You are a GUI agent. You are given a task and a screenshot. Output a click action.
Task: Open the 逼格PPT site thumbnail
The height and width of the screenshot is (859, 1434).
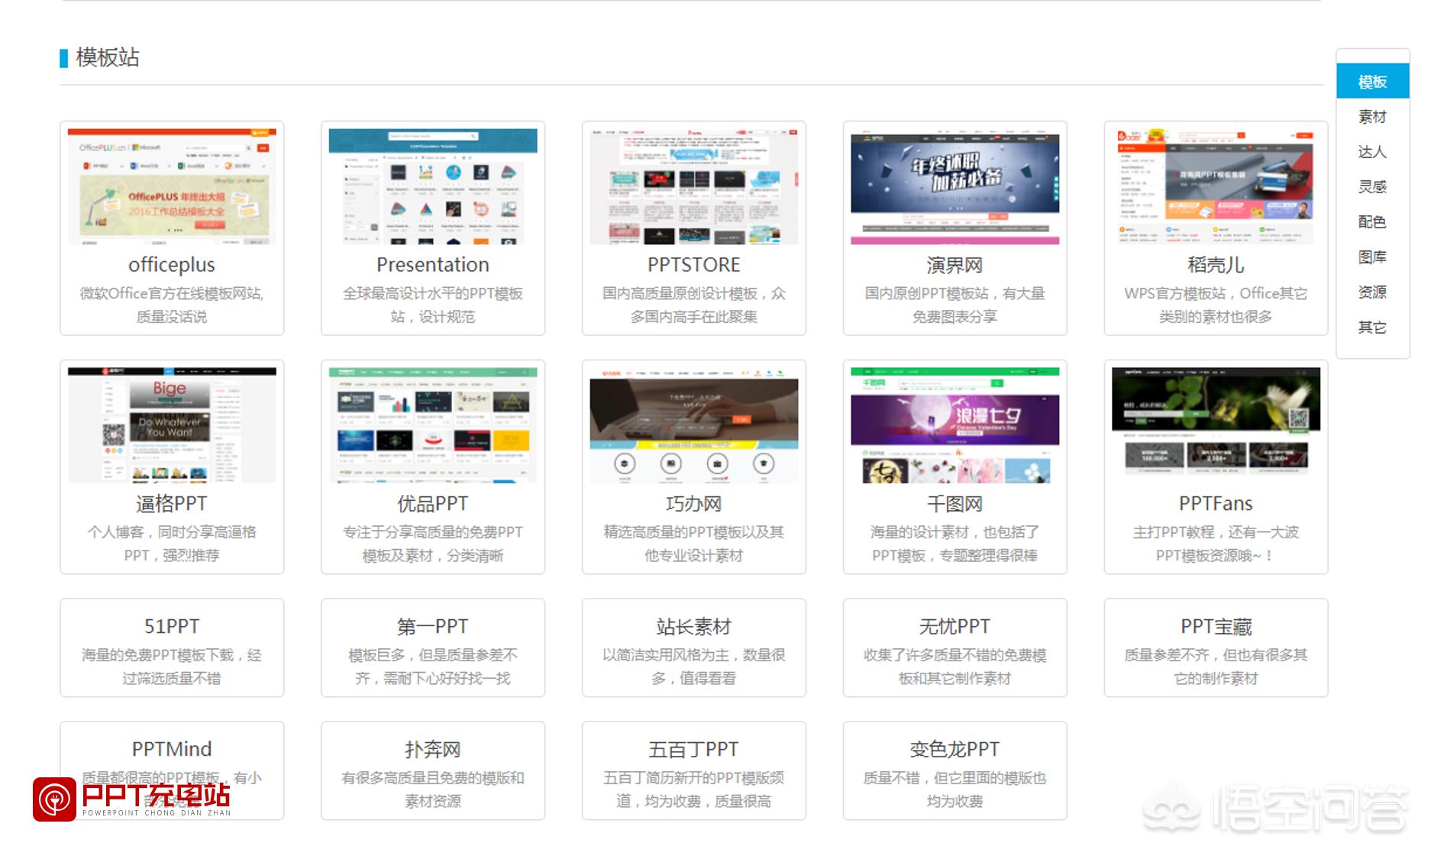172,425
